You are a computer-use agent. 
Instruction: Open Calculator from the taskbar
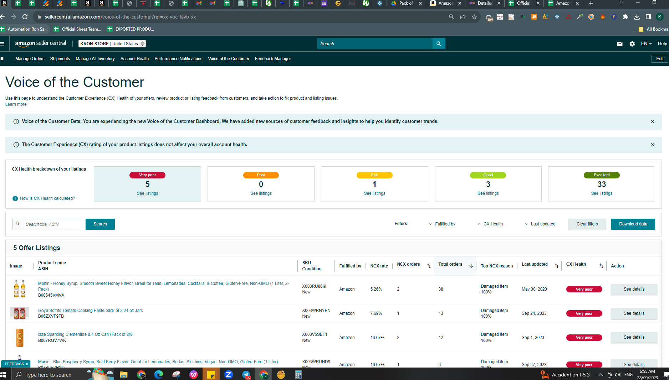coord(298,375)
